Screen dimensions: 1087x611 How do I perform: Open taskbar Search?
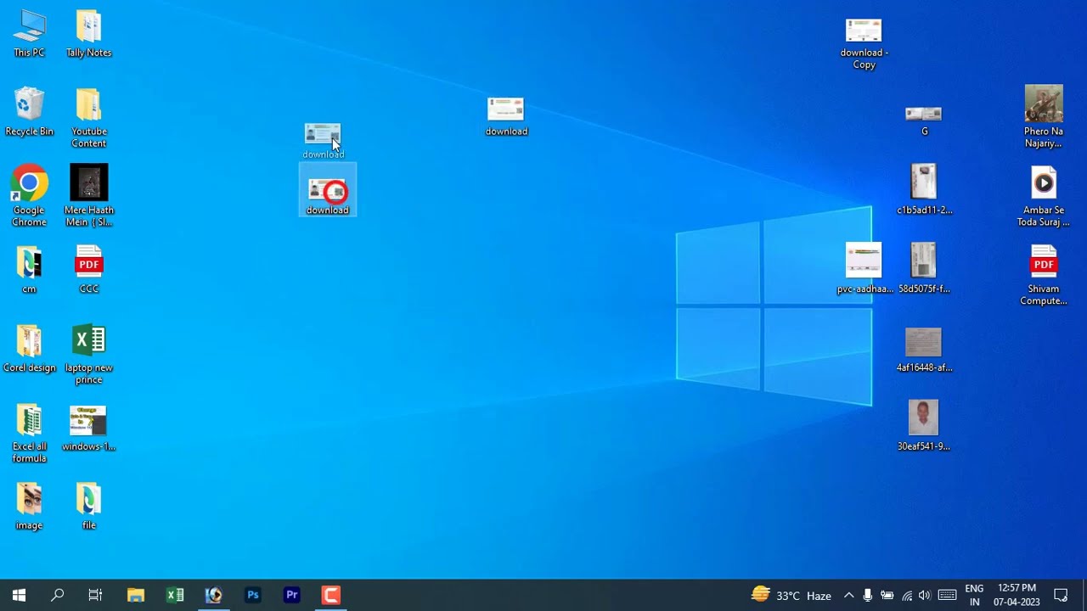tap(57, 595)
